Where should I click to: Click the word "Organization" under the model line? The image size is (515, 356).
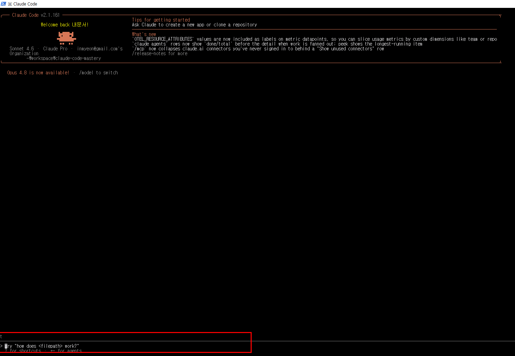(24, 53)
